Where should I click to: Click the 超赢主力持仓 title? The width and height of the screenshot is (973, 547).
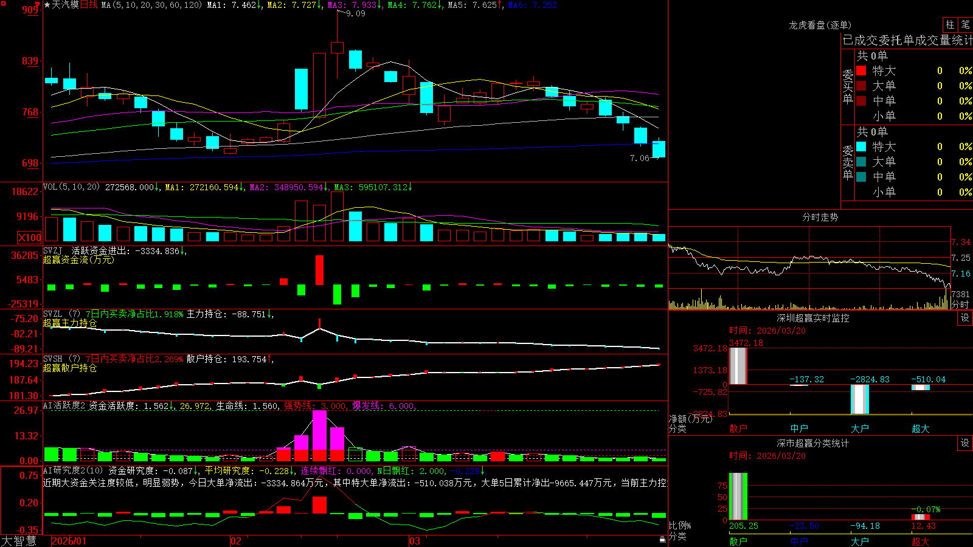coord(70,323)
